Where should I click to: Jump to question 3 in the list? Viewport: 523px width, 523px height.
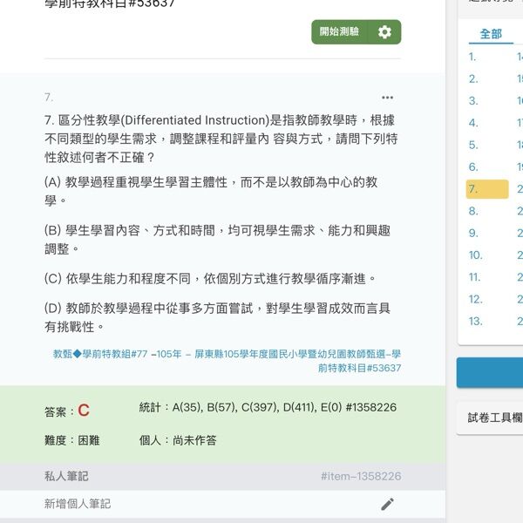point(473,101)
